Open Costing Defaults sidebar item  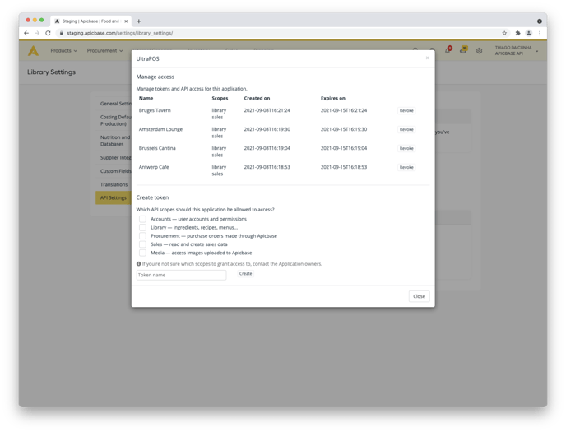tap(115, 120)
